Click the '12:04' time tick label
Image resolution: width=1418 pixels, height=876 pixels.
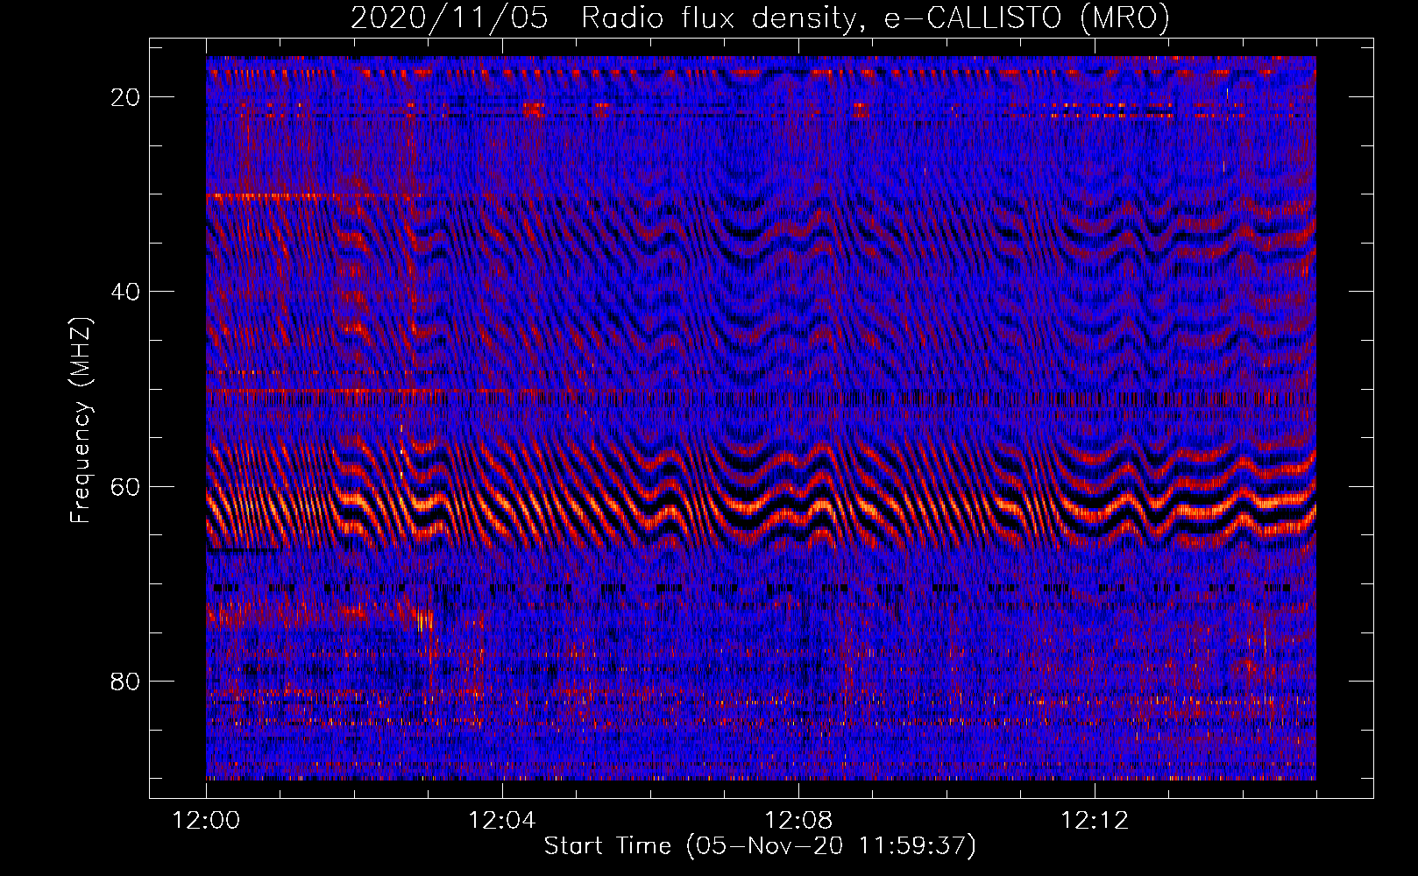coord(501,821)
